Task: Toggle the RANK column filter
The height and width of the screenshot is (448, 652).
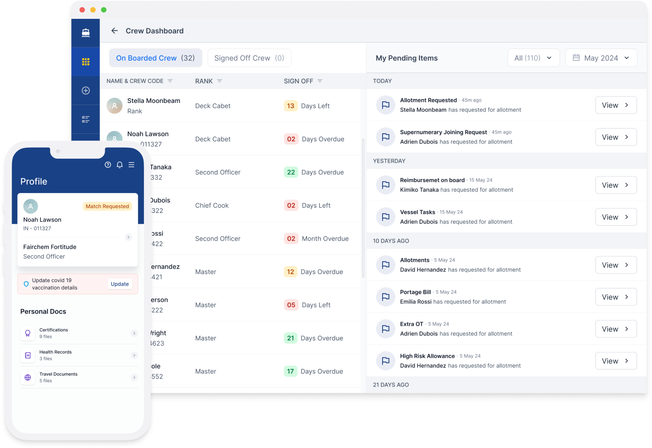Action: (x=219, y=81)
